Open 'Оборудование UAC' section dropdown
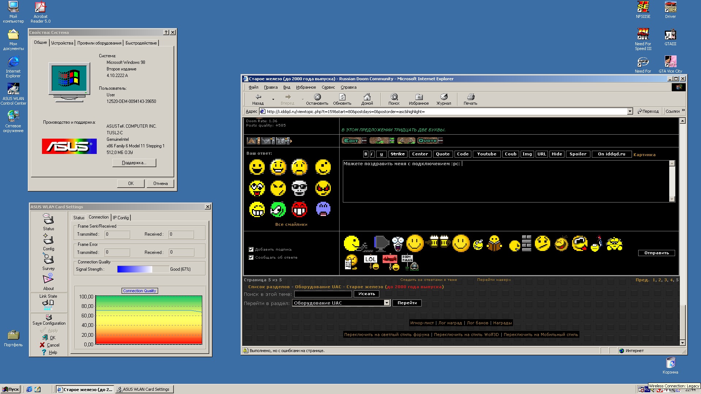 click(x=387, y=303)
